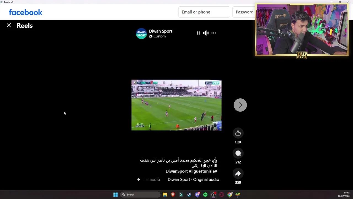
Task: Click the #ligue1tunisie hashtag
Action: click(203, 171)
